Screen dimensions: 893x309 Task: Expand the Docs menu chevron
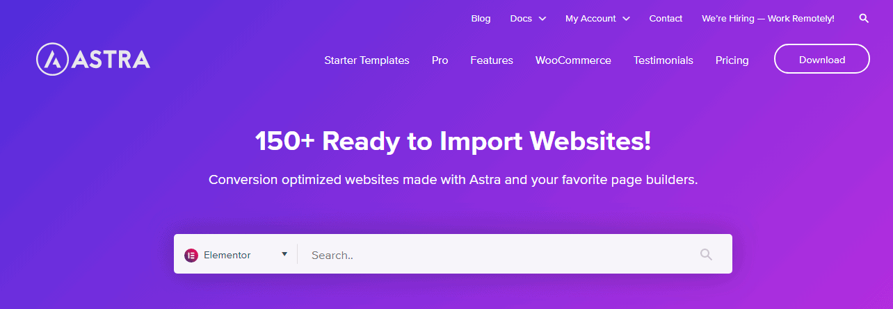542,19
